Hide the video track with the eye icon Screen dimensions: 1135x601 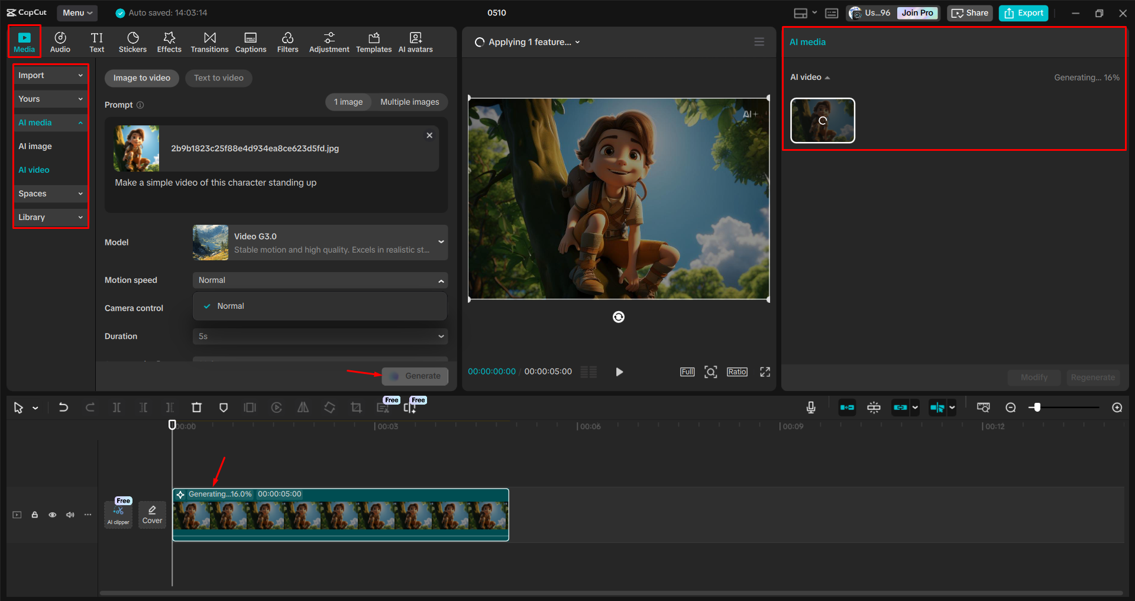[52, 515]
